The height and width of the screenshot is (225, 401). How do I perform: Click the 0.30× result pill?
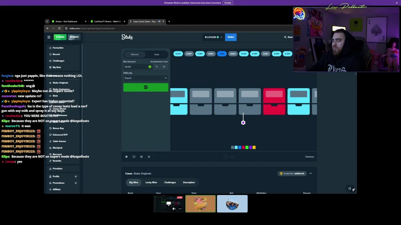(200, 54)
